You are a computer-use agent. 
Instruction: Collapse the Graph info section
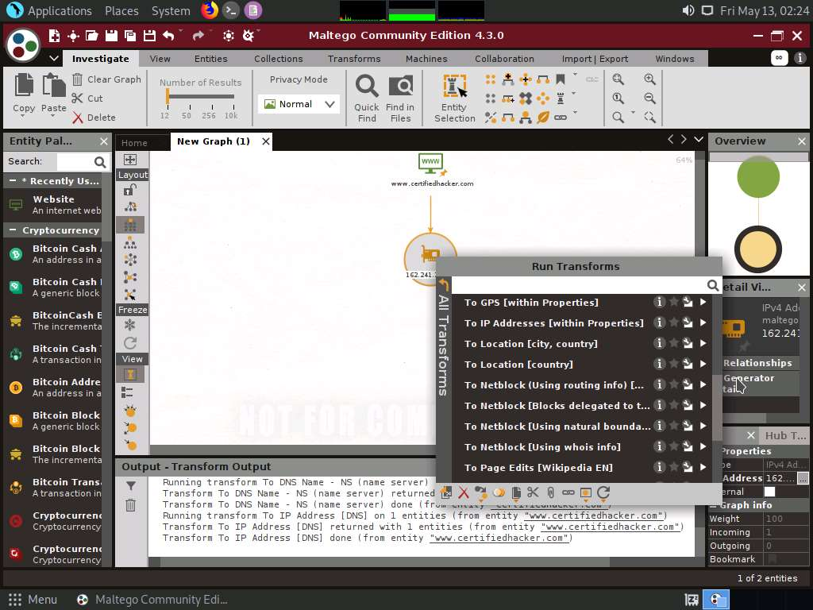714,505
